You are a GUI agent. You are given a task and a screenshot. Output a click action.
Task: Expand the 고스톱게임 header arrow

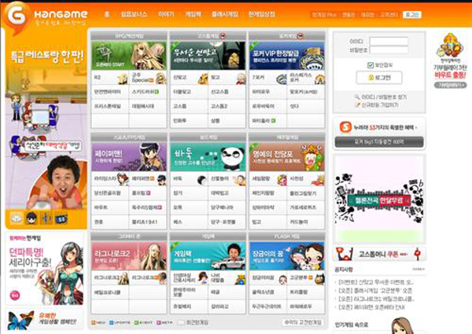click(x=223, y=36)
